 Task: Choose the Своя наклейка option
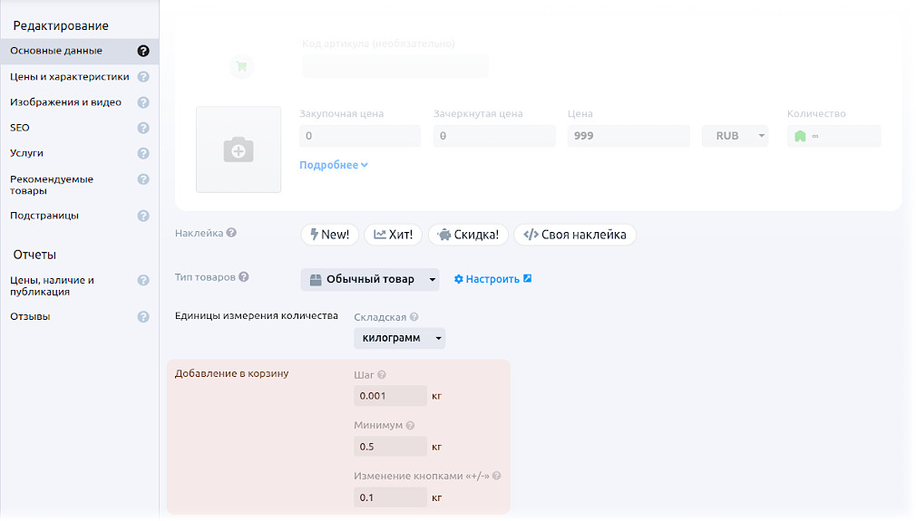coord(575,235)
